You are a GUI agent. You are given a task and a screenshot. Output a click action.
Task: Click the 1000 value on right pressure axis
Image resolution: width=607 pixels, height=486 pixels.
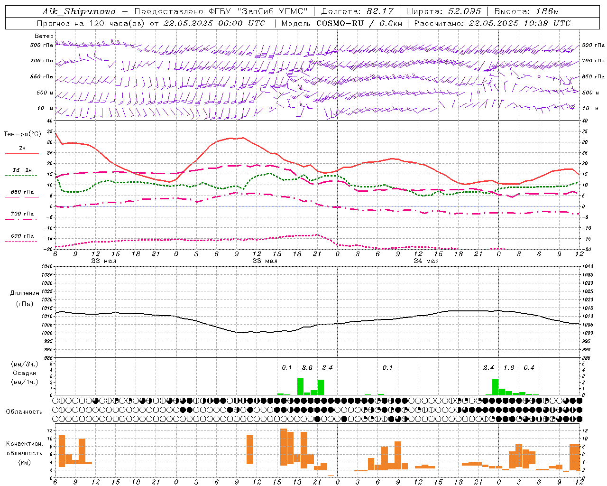tap(587, 333)
